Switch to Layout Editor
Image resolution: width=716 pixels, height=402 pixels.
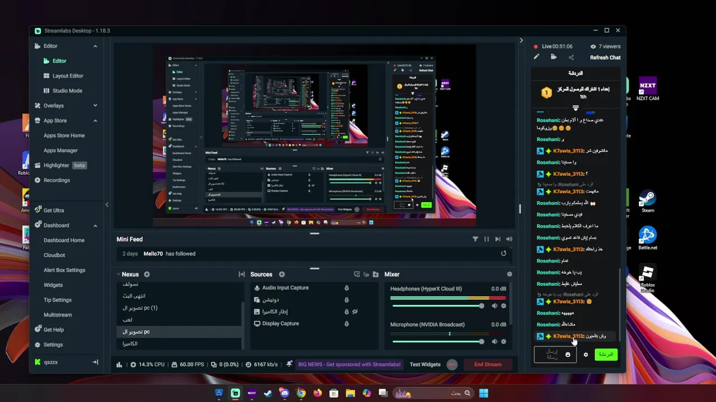coord(68,76)
